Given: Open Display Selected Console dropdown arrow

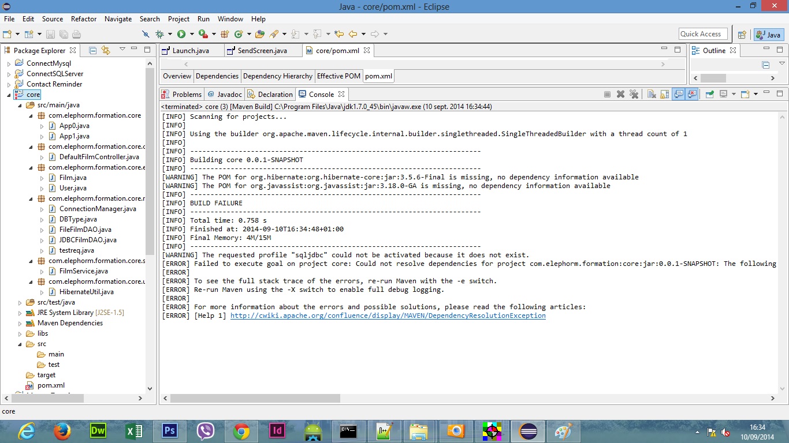Looking at the screenshot, I should (x=734, y=94).
